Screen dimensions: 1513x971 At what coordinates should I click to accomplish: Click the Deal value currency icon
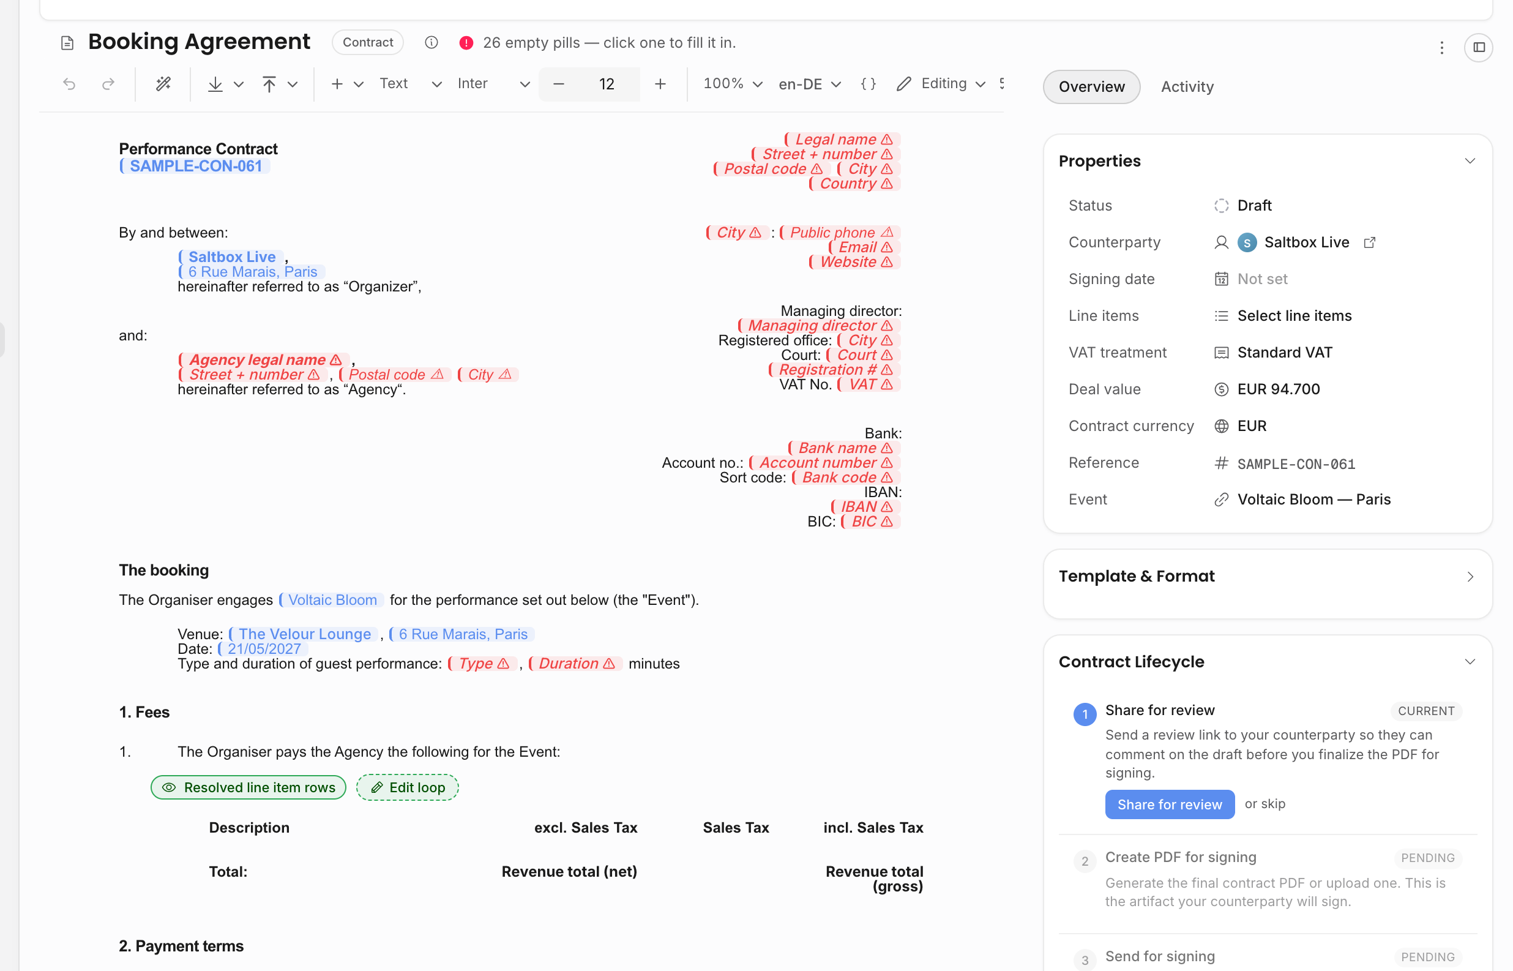[x=1221, y=389]
